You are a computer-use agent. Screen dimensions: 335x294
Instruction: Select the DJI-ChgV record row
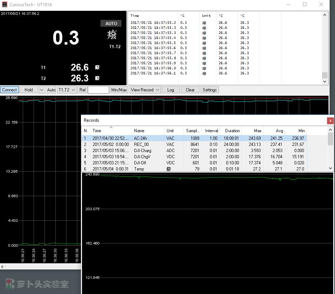[142, 157]
